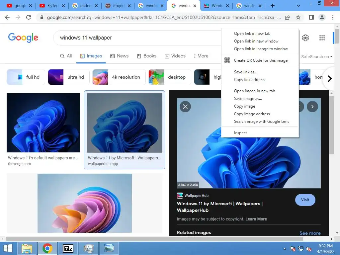
Task: Select Open link in incognito window
Action: click(260, 49)
